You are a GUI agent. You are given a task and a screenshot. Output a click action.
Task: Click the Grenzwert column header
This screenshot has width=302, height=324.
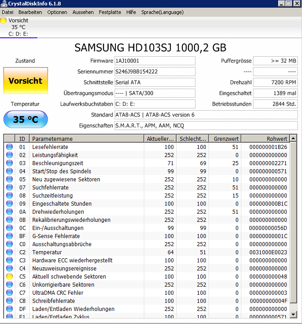tap(225, 139)
